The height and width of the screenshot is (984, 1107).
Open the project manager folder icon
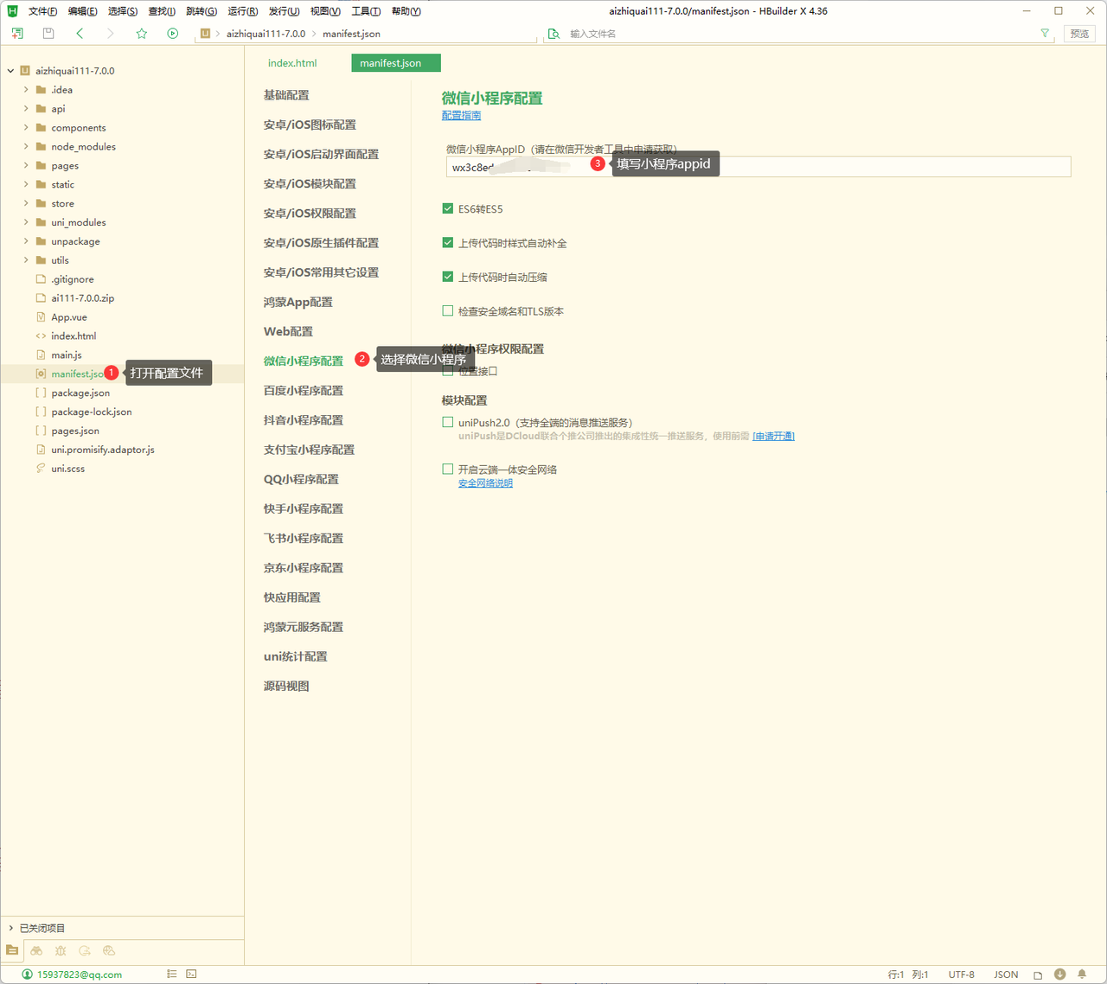(12, 950)
